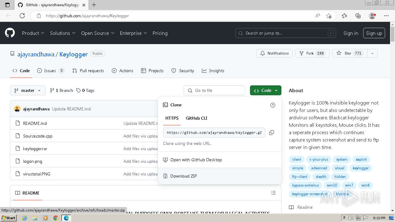Open master branch selector dropdown
395x222 pixels.
[28, 90]
